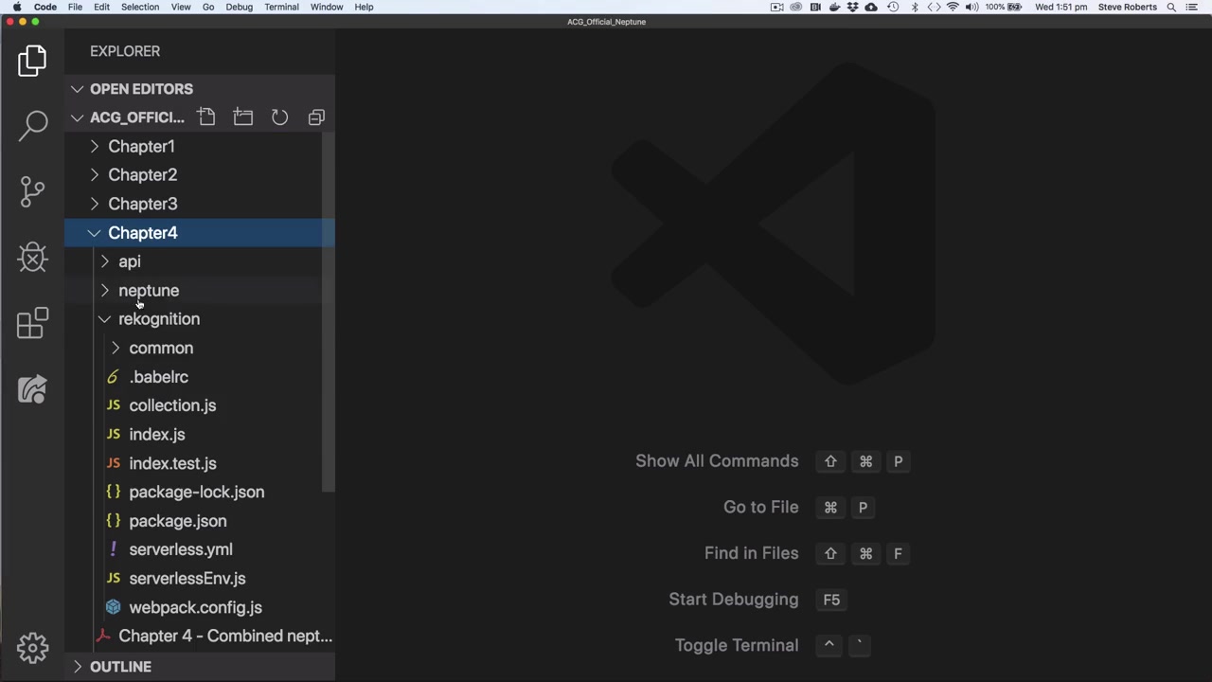Click the EXPLORER panel title
The height and width of the screenshot is (682, 1212).
pos(125,51)
